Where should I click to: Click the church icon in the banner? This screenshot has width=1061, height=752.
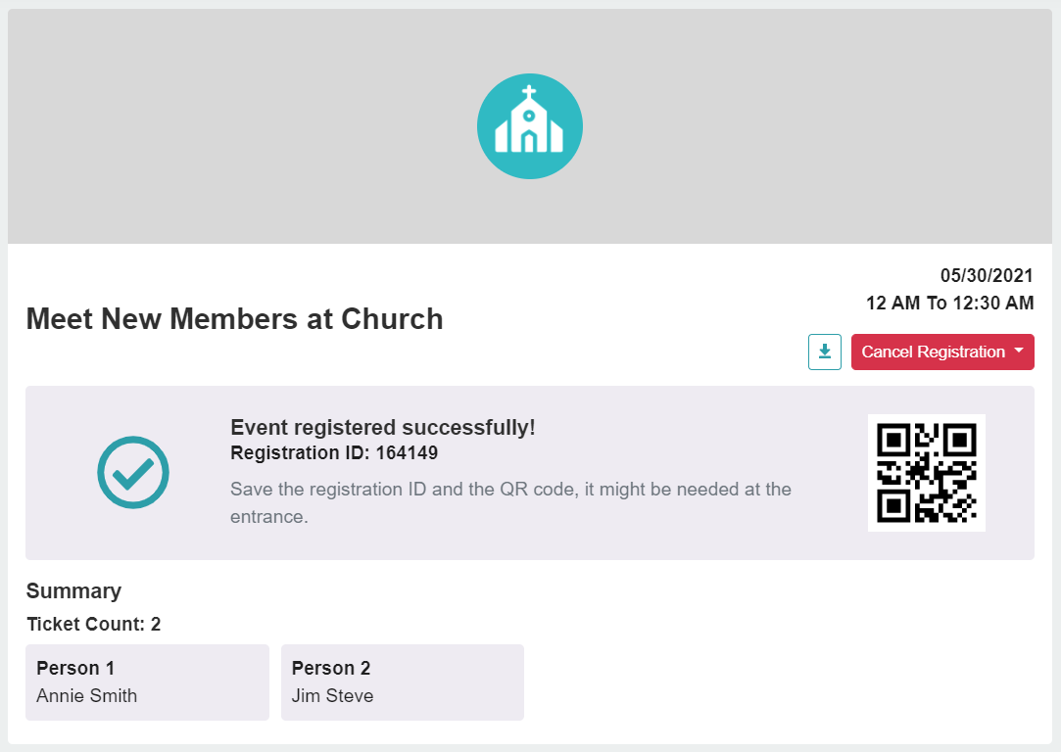(x=530, y=126)
